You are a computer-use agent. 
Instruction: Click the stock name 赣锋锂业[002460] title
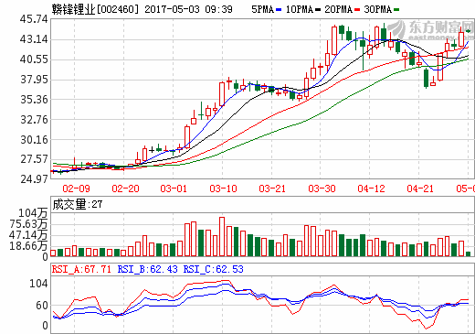(x=95, y=9)
